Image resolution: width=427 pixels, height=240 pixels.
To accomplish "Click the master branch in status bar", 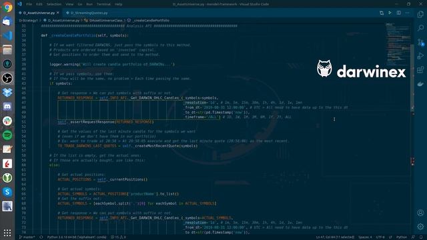I will click(27, 237).
